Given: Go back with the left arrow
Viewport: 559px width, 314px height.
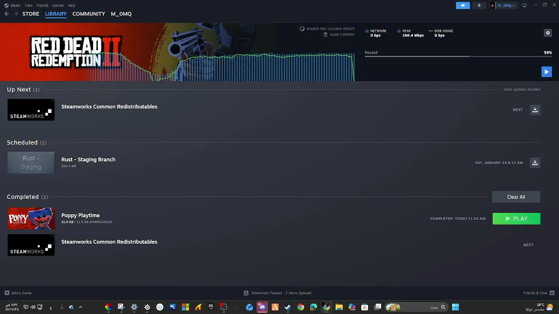Looking at the screenshot, I should 7,14.
